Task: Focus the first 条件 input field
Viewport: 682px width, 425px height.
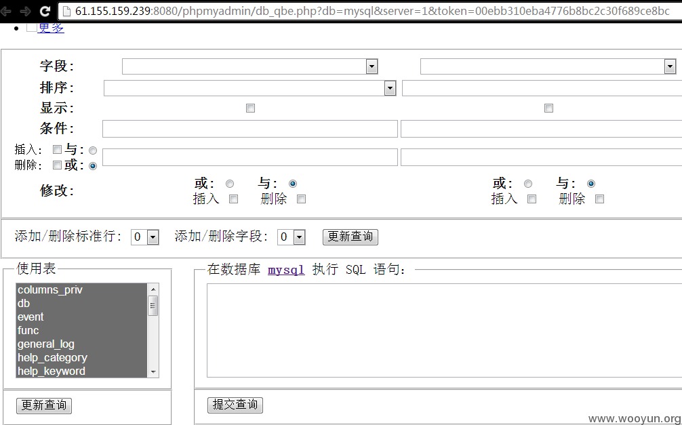Action: coord(250,129)
